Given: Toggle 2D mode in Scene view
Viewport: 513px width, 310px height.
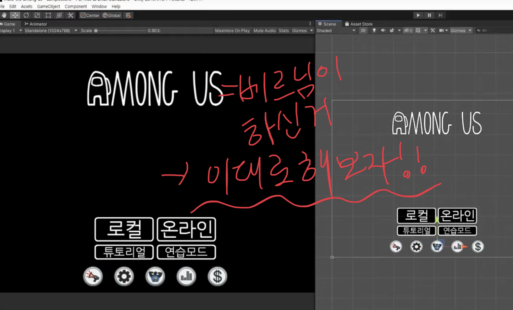Looking at the screenshot, I should pos(363,30).
